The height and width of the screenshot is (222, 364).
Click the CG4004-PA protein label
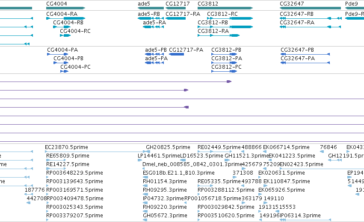tap(62, 50)
